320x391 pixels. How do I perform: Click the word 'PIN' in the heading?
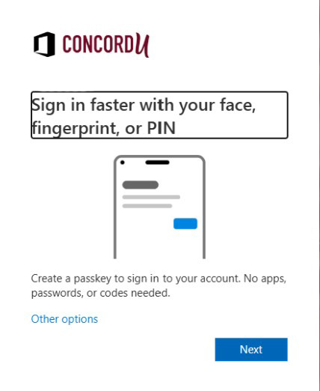pyautogui.click(x=161, y=128)
